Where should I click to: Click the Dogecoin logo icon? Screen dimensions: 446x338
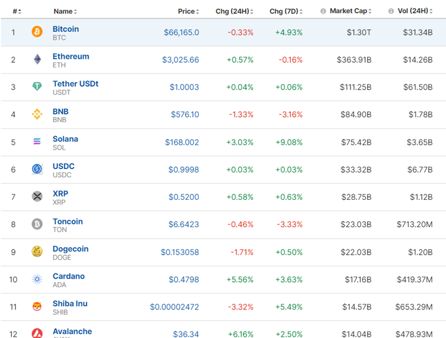coord(37,251)
